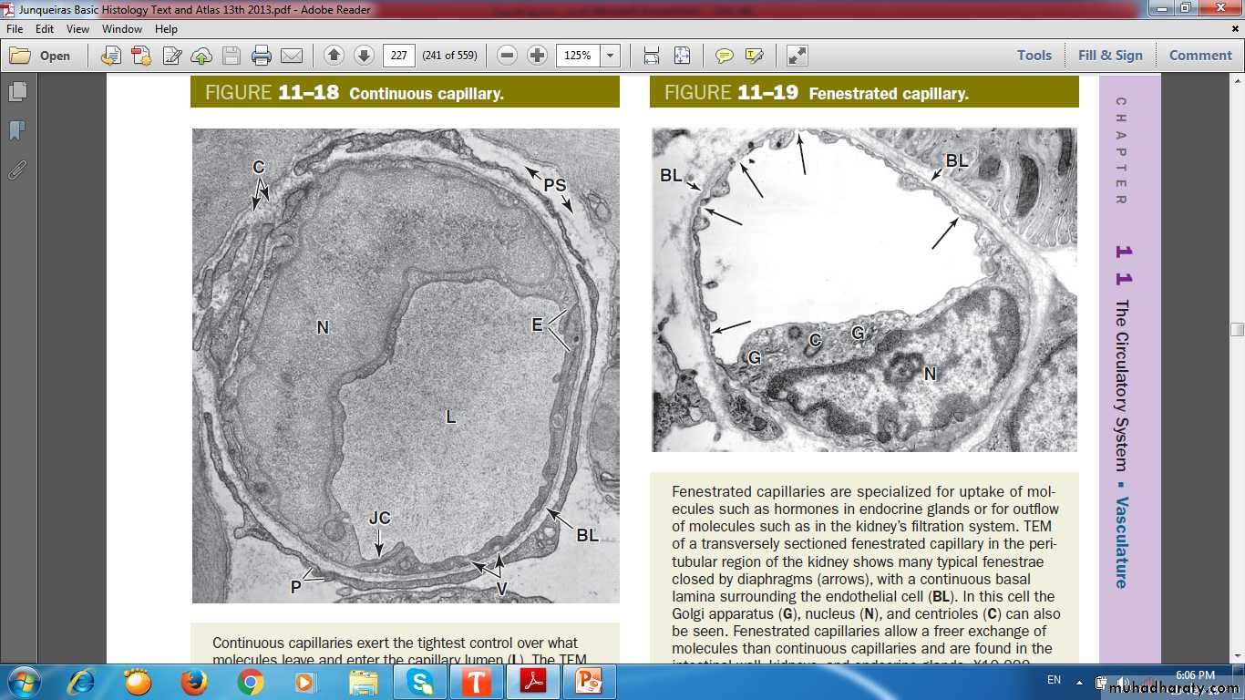
Task: Toggle the bookmarks side panel
Action: pyautogui.click(x=16, y=131)
